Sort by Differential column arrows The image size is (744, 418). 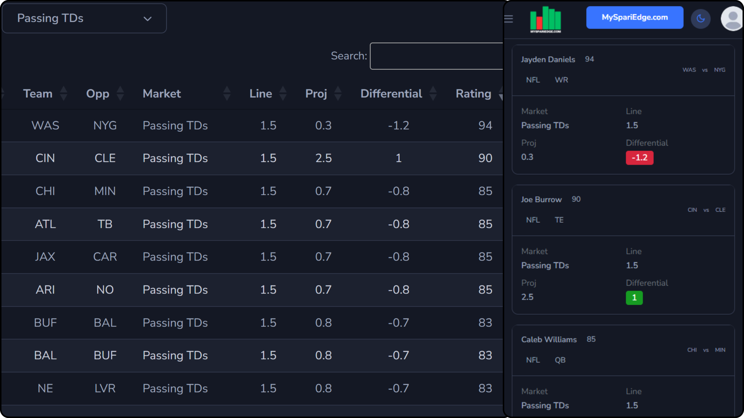coord(433,93)
